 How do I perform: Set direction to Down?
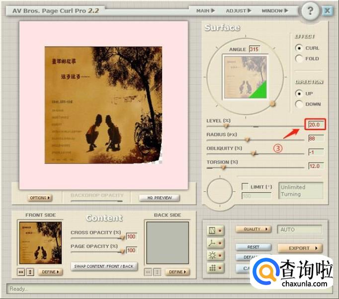point(299,104)
